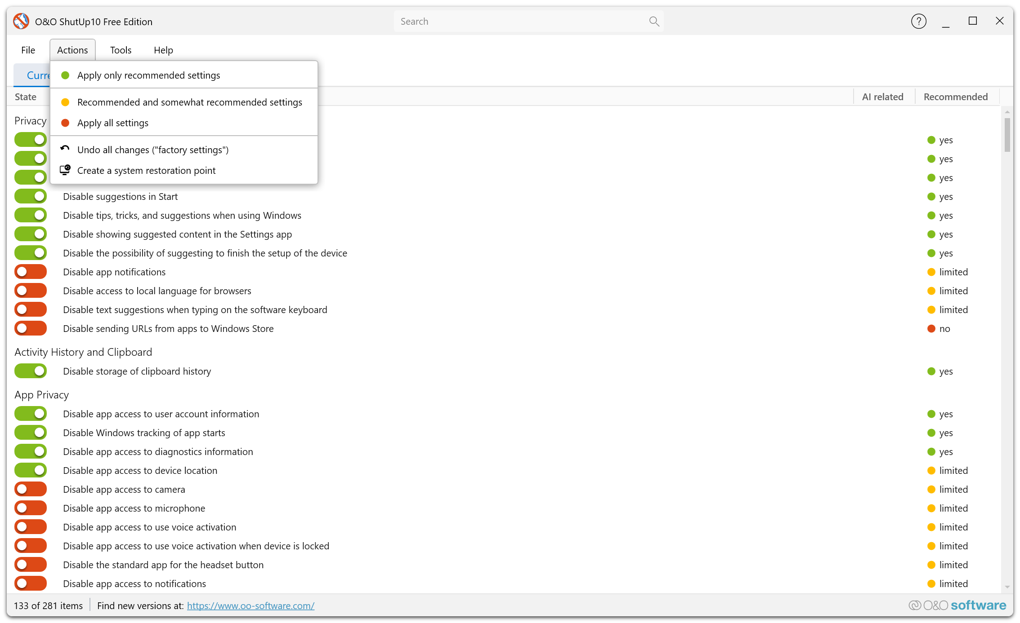Enable Disable app notifications switch
The width and height of the screenshot is (1020, 623).
(31, 272)
